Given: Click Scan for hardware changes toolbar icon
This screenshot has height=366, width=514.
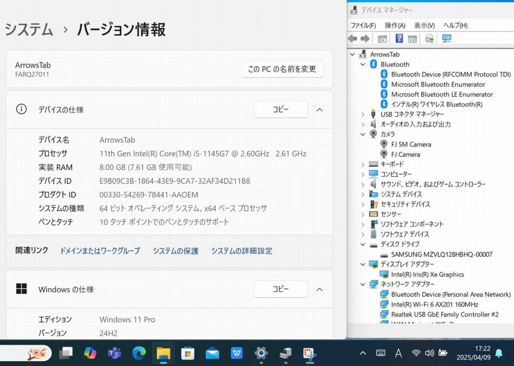Looking at the screenshot, I should pyautogui.click(x=446, y=39).
